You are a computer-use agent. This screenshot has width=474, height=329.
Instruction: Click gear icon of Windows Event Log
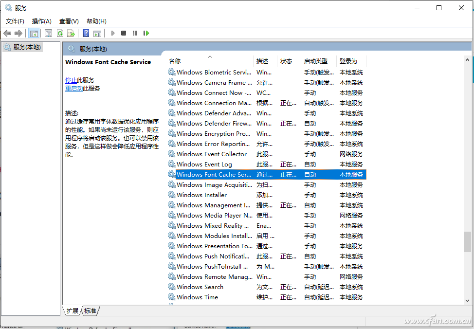(172, 164)
